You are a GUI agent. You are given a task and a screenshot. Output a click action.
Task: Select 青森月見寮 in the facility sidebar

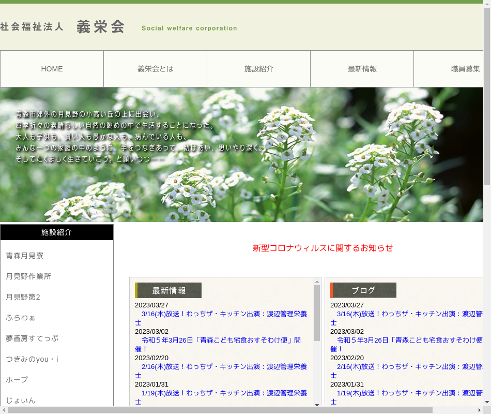coord(25,256)
